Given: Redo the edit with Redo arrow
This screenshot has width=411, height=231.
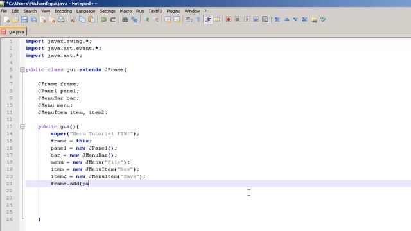Looking at the screenshot, I should [x=113, y=20].
